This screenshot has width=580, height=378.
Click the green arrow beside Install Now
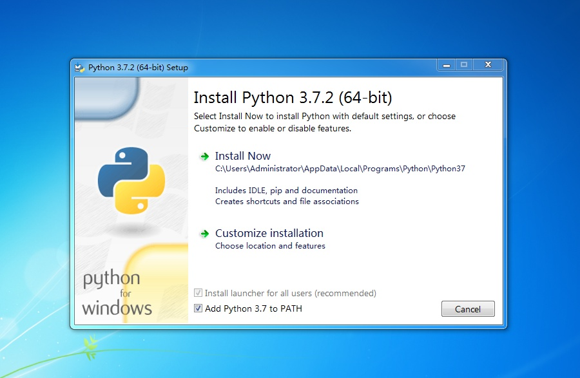click(205, 156)
